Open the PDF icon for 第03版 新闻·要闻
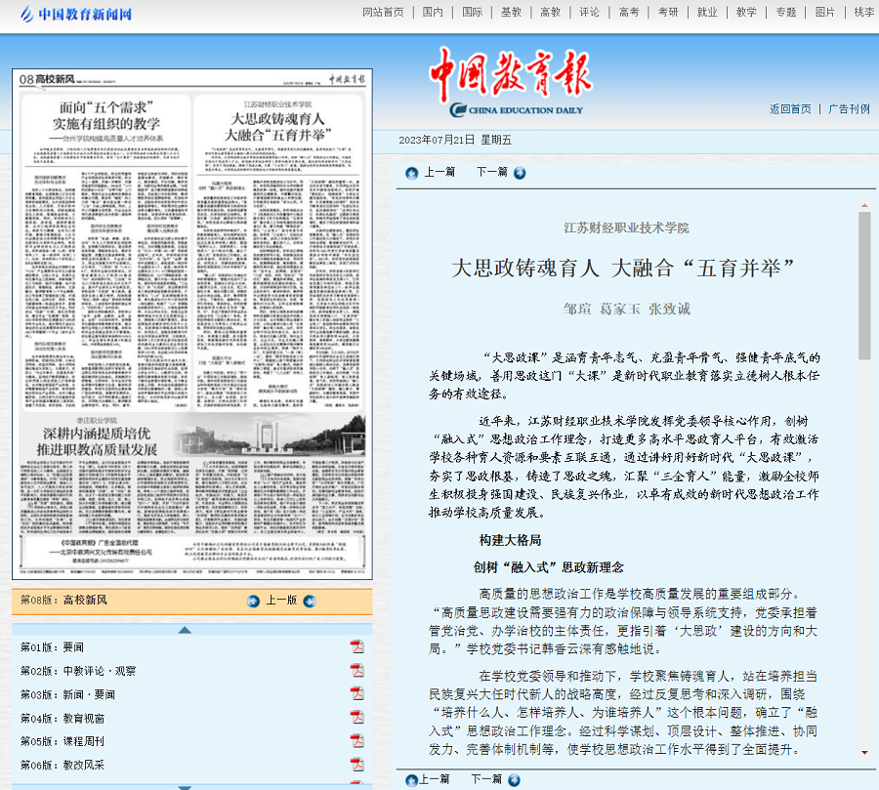 tap(357, 694)
